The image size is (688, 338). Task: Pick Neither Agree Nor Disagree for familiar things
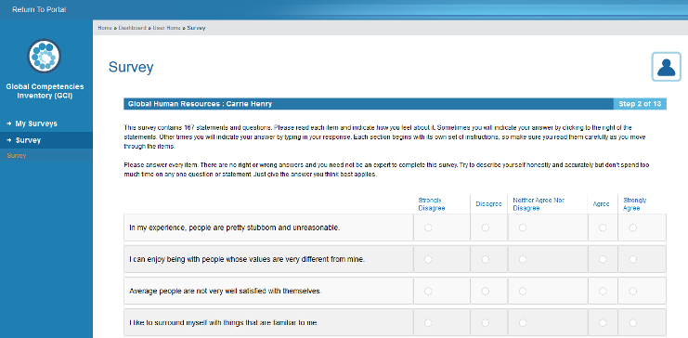point(523,322)
